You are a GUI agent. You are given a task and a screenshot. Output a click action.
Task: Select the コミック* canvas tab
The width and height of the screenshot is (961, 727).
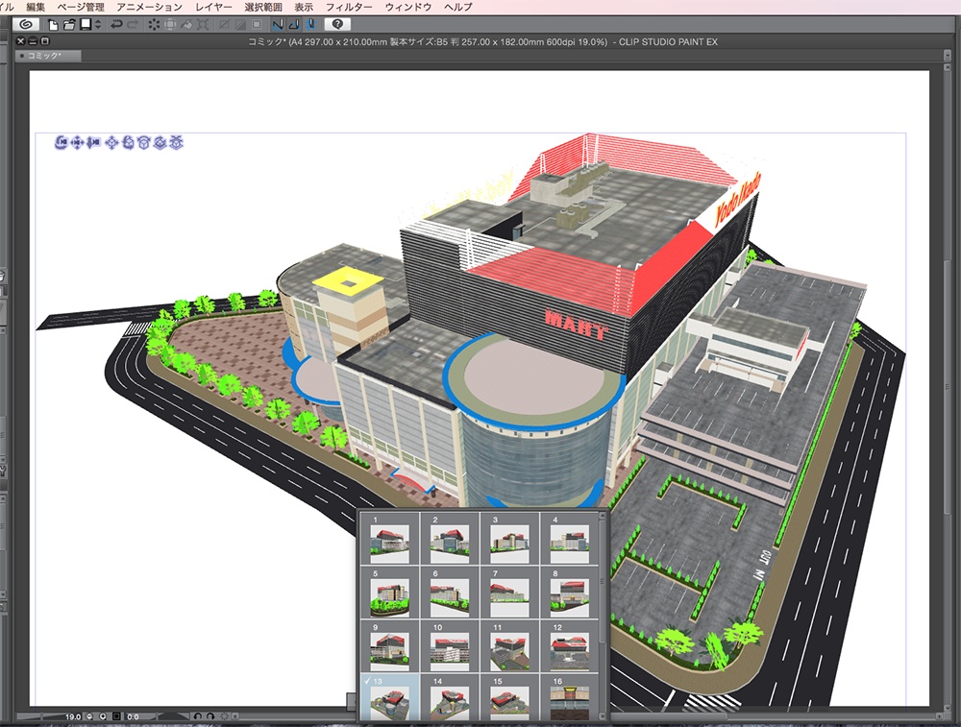[x=48, y=56]
